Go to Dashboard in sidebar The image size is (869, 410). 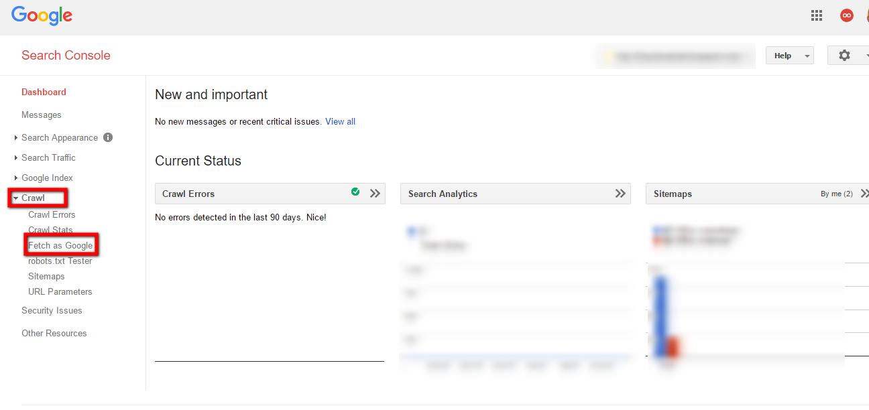pos(44,92)
